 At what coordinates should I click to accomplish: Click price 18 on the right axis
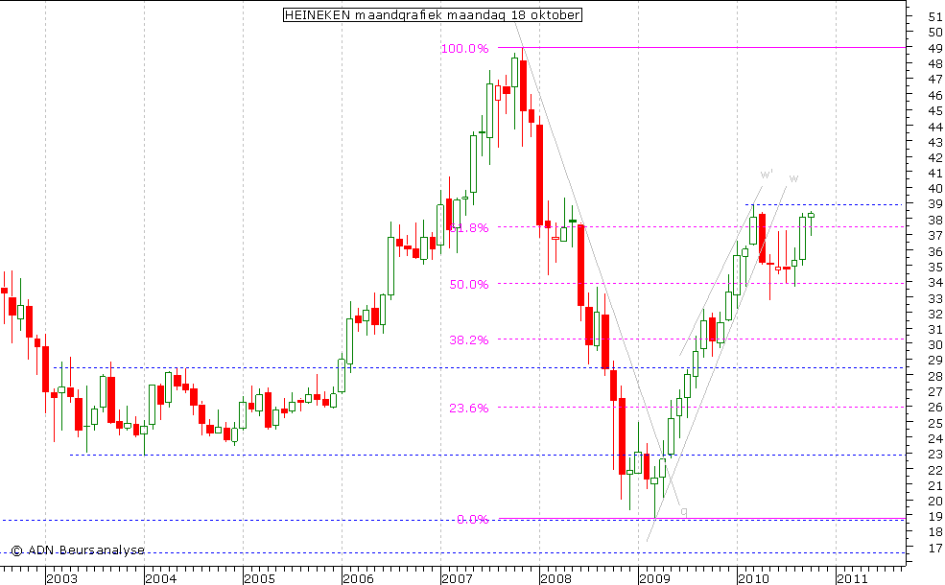point(935,532)
